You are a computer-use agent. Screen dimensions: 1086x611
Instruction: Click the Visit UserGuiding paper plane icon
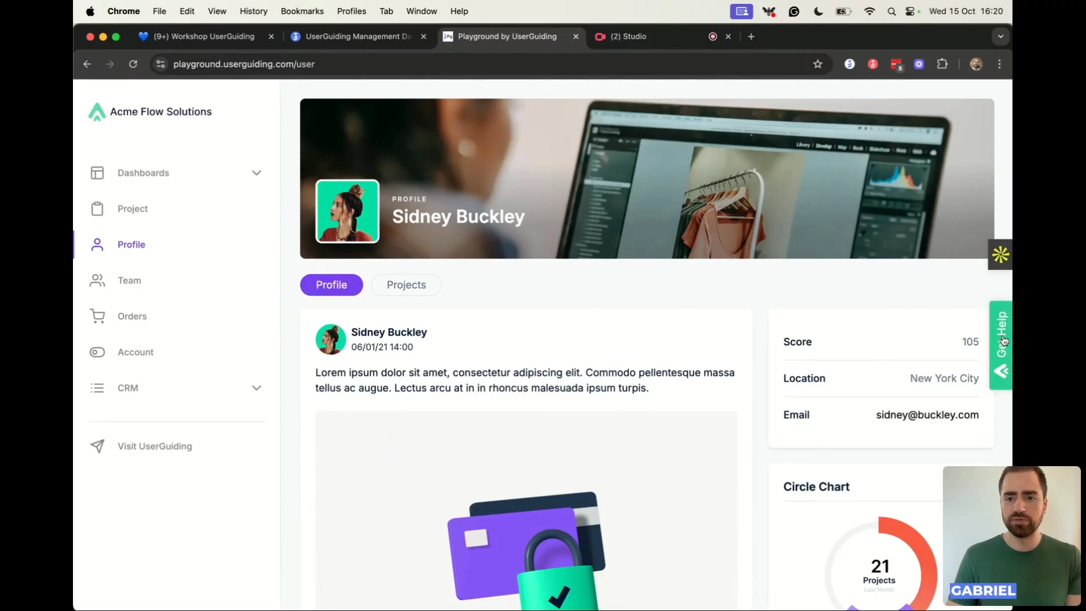(x=97, y=446)
